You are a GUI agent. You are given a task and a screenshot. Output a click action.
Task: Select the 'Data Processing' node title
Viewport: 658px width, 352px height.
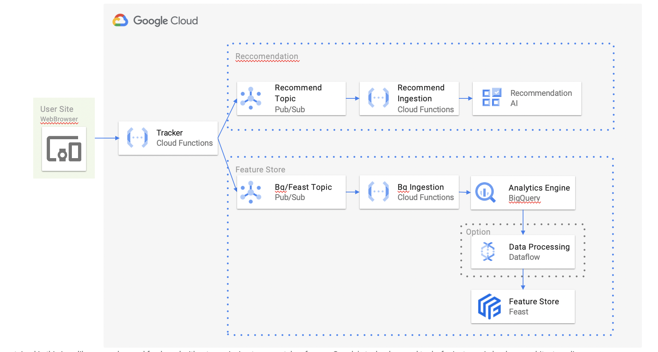(539, 247)
